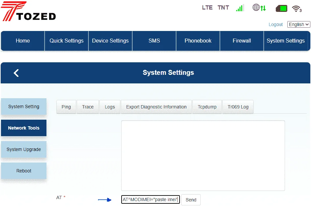Open the Tr069 Log tab

point(238,107)
